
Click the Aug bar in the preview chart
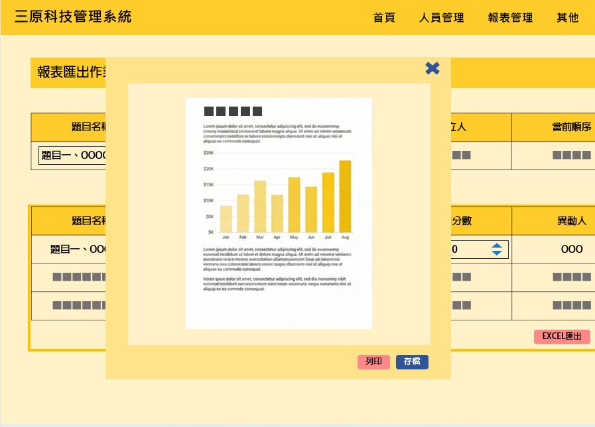click(x=345, y=197)
